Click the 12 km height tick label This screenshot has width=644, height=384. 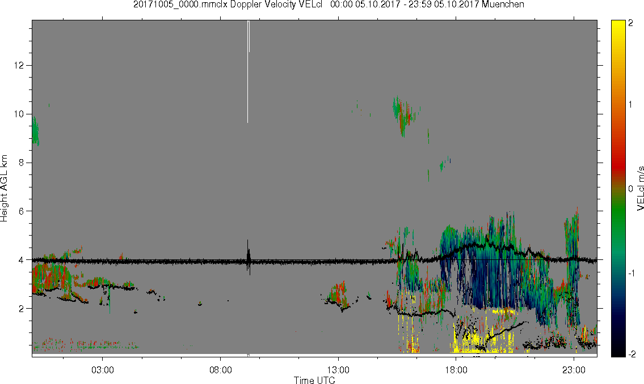tap(19, 65)
